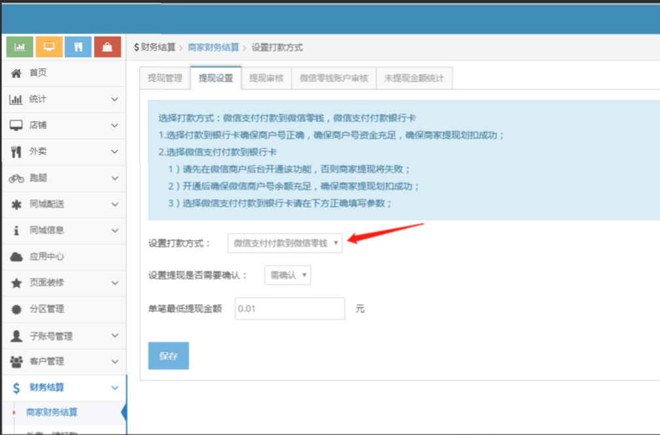Click the 单笔最低提现金额 input field
This screenshot has width=660, height=435.
pos(289,309)
